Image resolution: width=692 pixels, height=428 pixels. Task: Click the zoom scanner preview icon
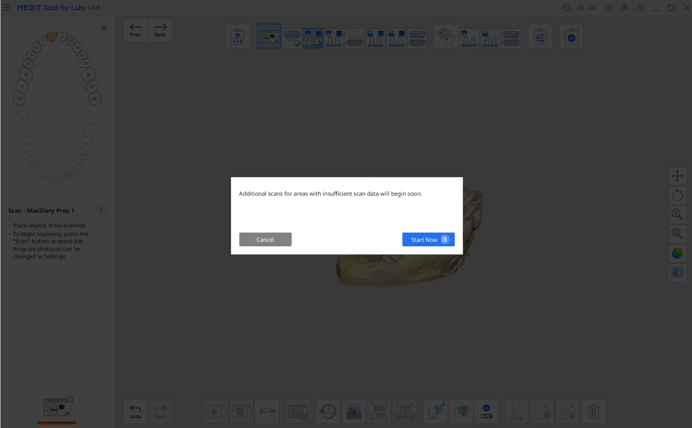(x=241, y=412)
